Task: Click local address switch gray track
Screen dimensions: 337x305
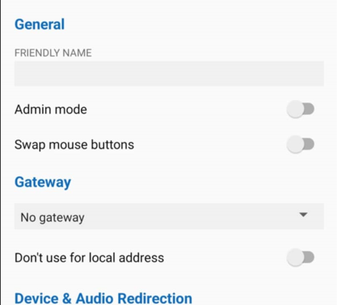Action: 309,257
